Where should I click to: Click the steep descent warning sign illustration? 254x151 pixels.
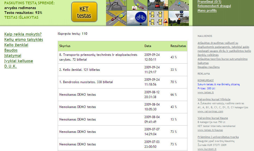click(x=137, y=5)
